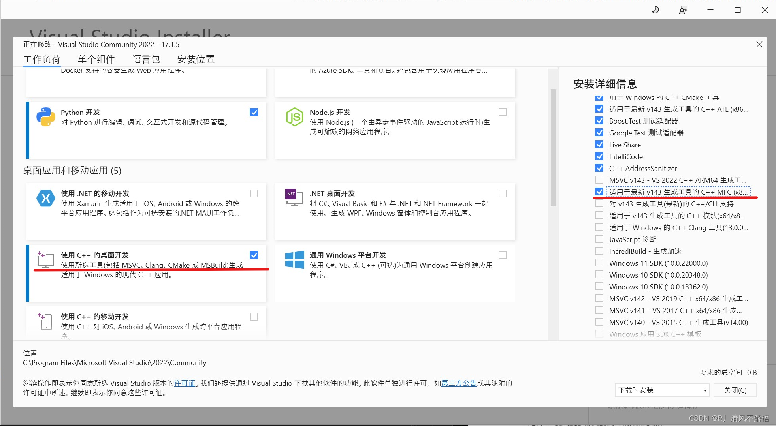776x426 pixels.
Task: Switch to the 工作负荷 tab
Action: tap(42, 59)
